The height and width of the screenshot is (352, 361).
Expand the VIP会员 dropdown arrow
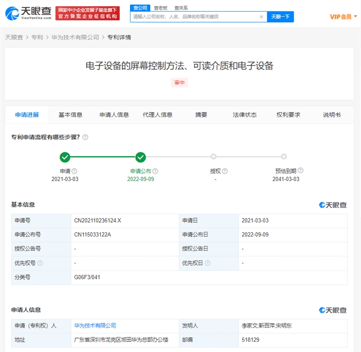click(356, 16)
